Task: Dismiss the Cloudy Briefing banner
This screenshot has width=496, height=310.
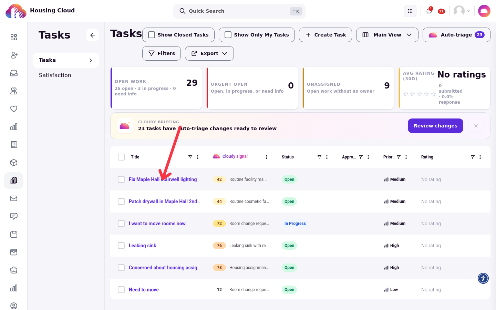Action: (476, 126)
